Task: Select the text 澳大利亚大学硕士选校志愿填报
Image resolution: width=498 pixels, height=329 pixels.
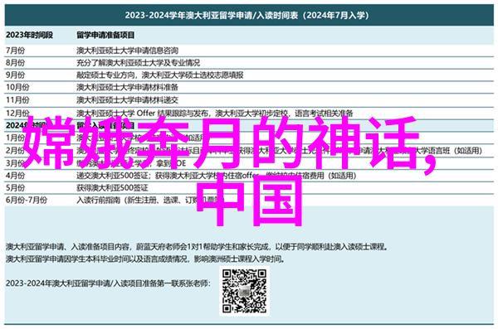Action: pyautogui.click(x=193, y=75)
